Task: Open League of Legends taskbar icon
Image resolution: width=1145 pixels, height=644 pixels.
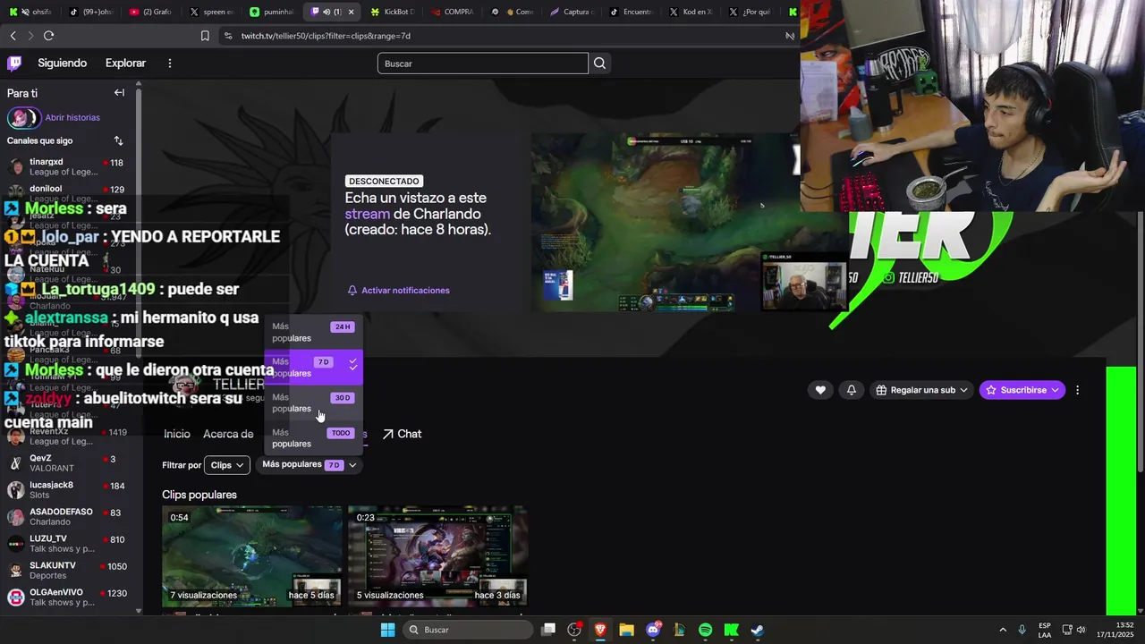Action: [x=679, y=630]
